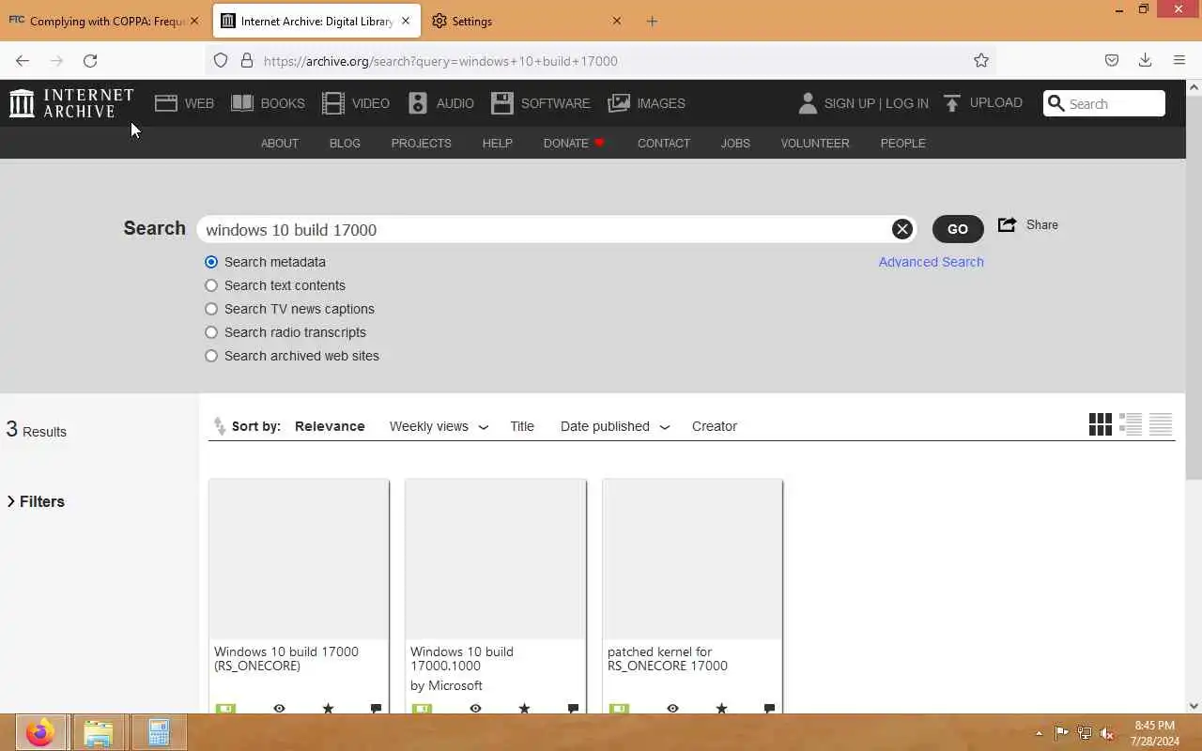
Task: Open Firefox from the taskbar
Action: (x=39, y=732)
